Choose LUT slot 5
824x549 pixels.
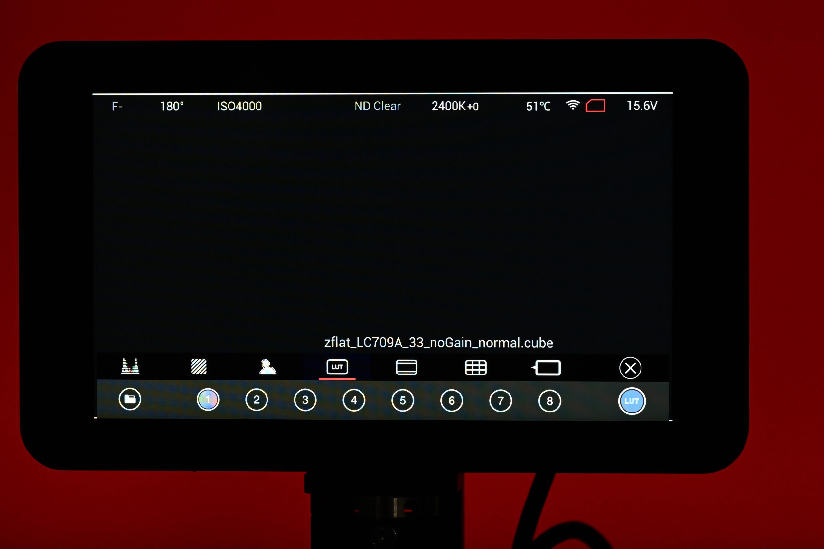coord(403,400)
